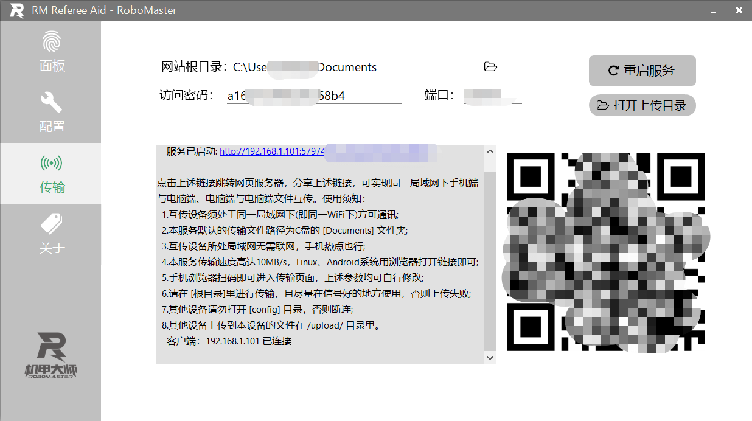Click the line mentioning /upload/ 目录
This screenshot has width=752, height=421.
click(271, 325)
